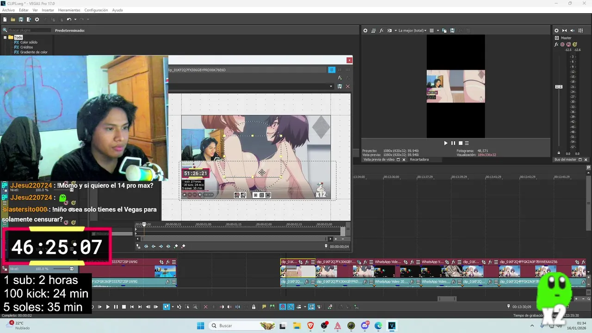This screenshot has height=333, width=592.
Task: Toggle split screen view in the preview panel
Action: coord(389,31)
